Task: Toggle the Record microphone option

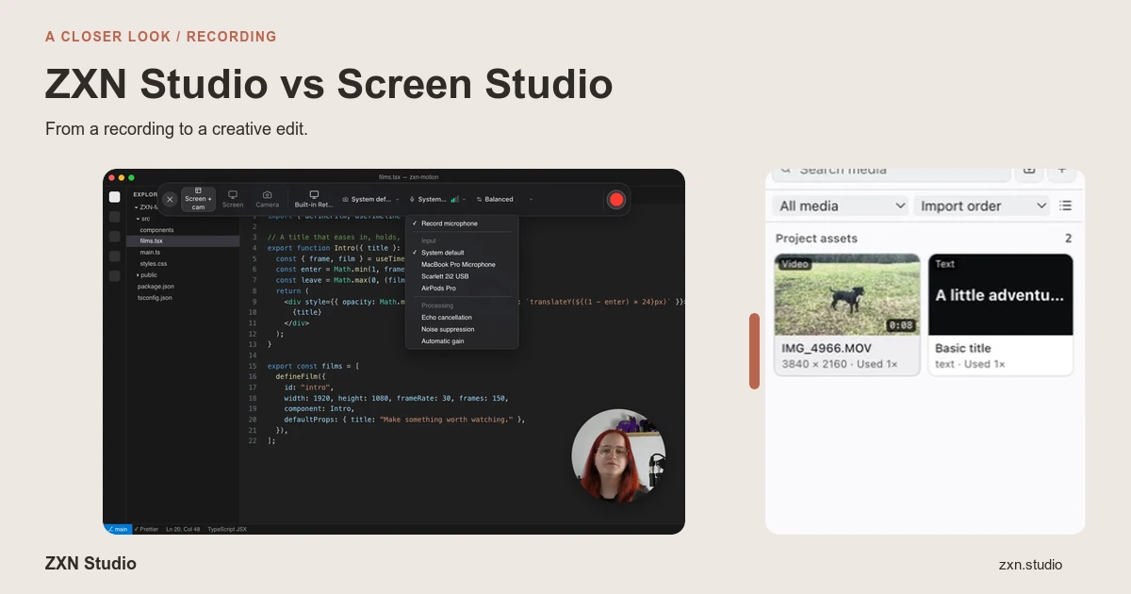Action: 462,223
